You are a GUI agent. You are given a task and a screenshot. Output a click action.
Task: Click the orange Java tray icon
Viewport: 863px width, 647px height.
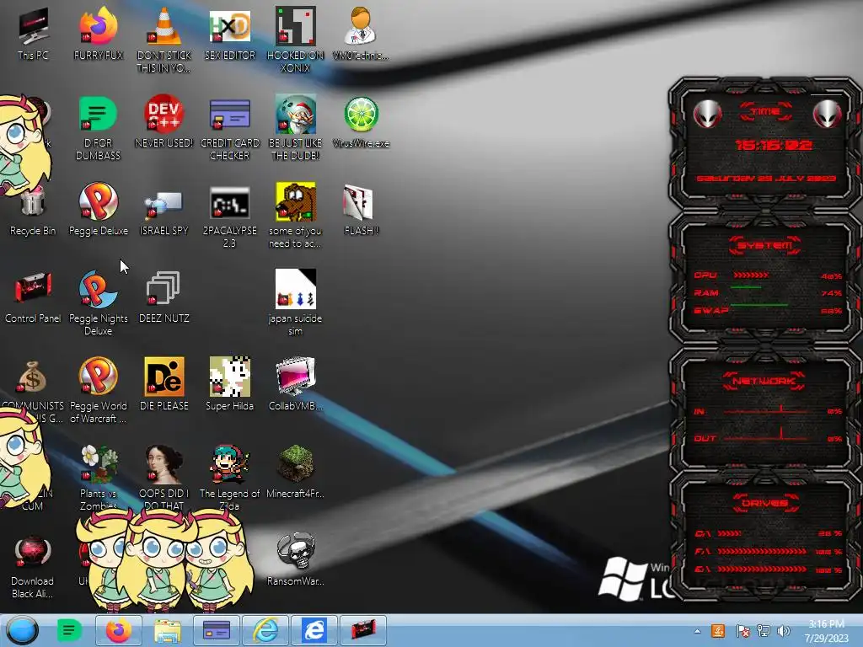click(718, 631)
